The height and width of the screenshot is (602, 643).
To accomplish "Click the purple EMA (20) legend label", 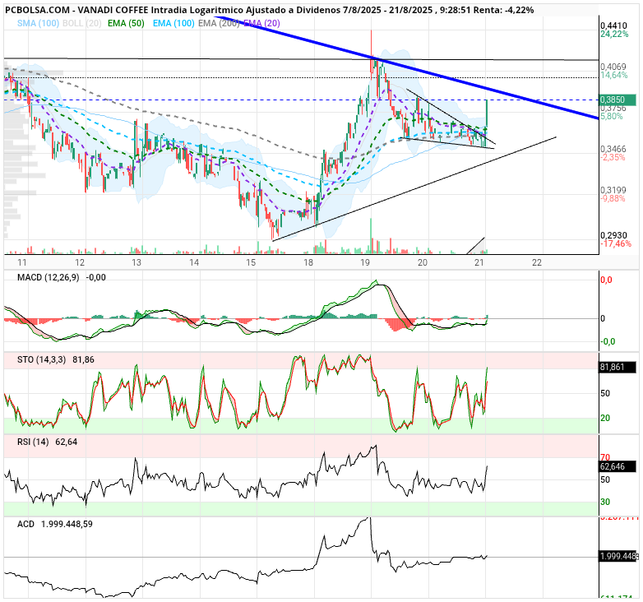I will pos(261,23).
